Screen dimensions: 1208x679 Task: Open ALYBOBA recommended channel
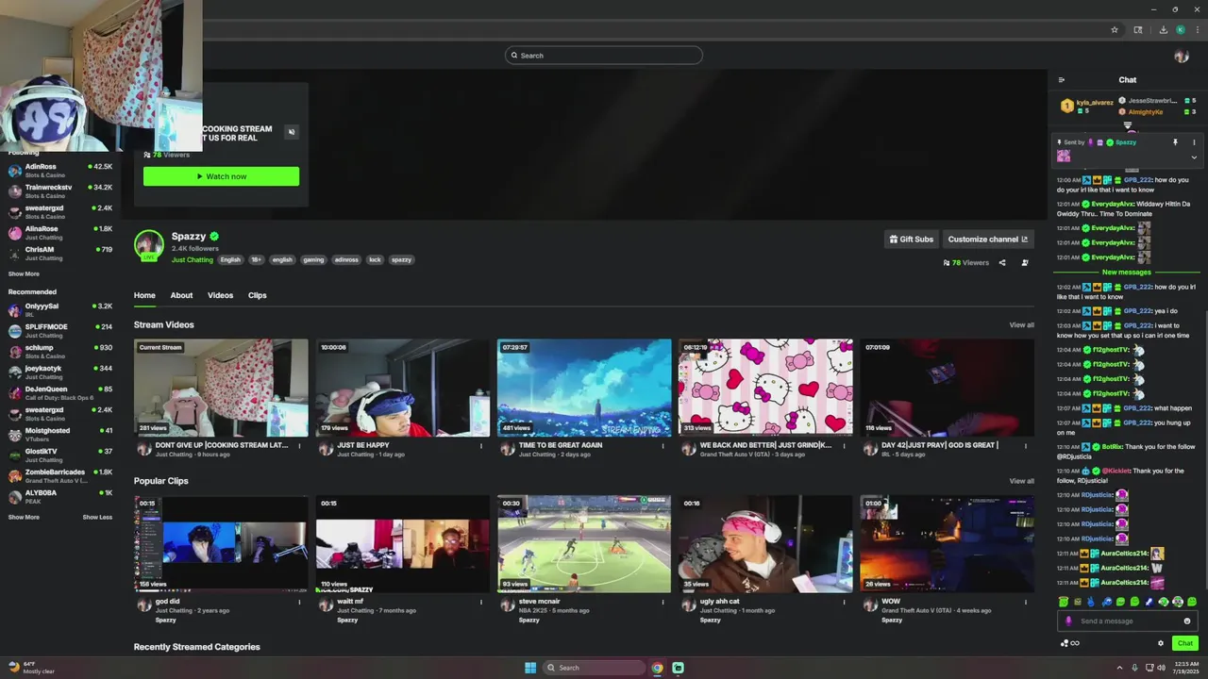click(x=60, y=496)
